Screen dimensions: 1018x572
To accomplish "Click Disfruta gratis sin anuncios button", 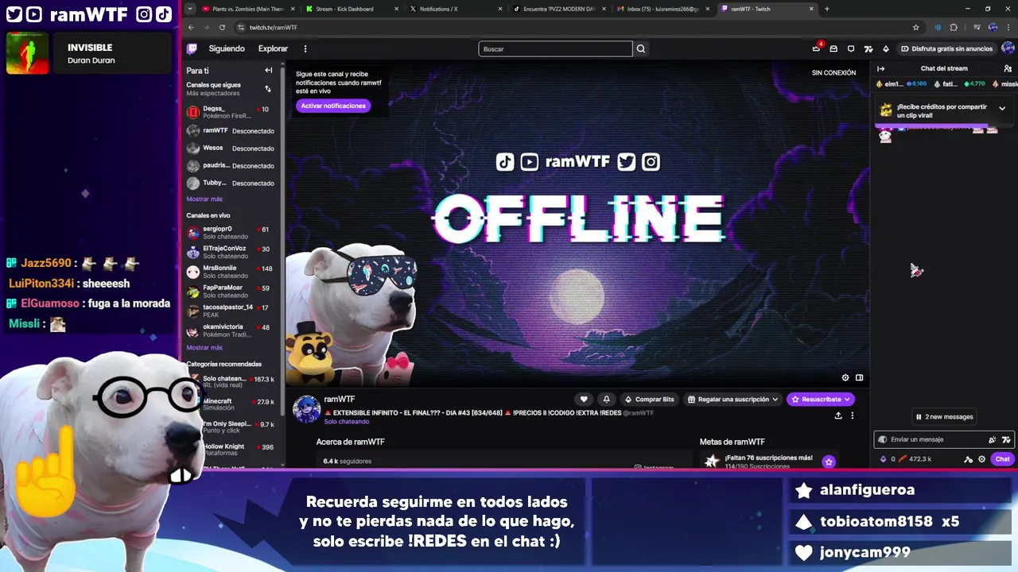I will (x=946, y=48).
